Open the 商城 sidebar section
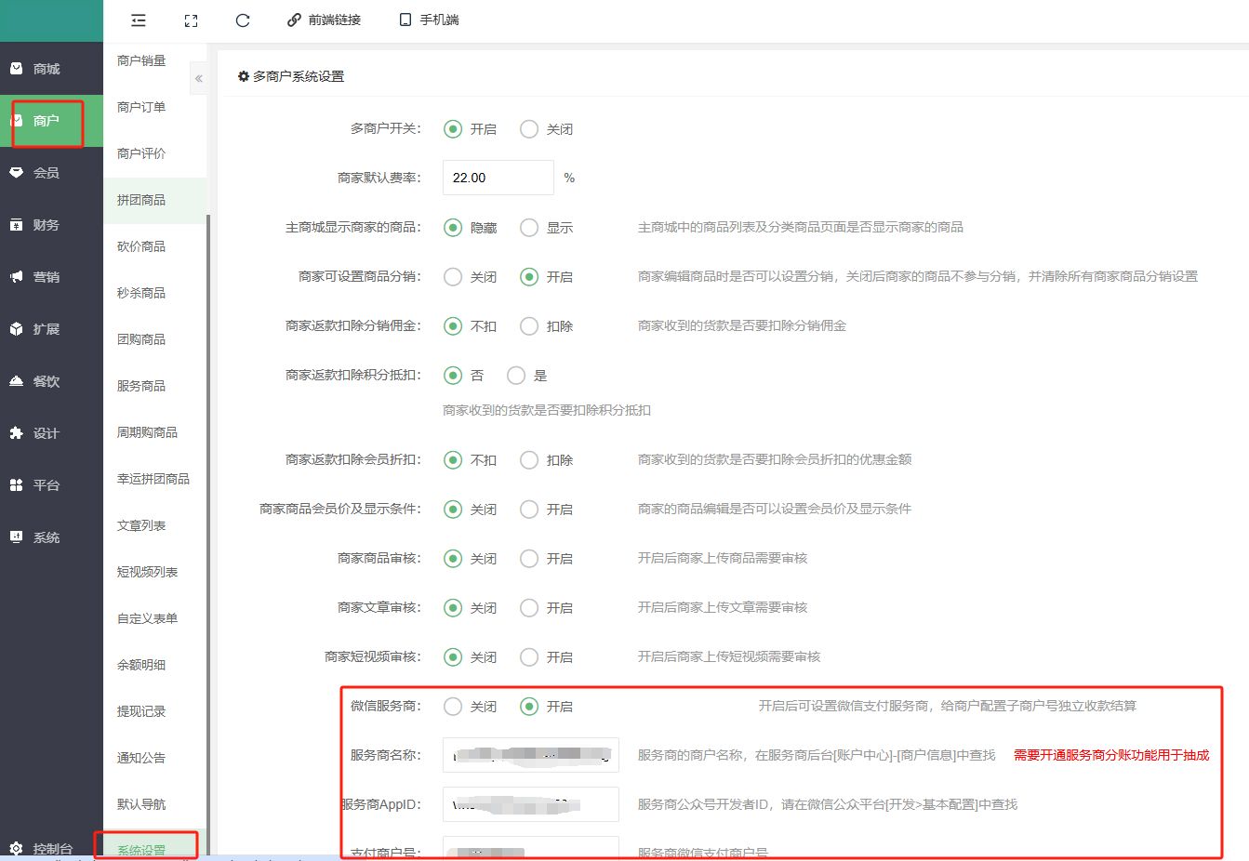The image size is (1249, 861). [47, 69]
